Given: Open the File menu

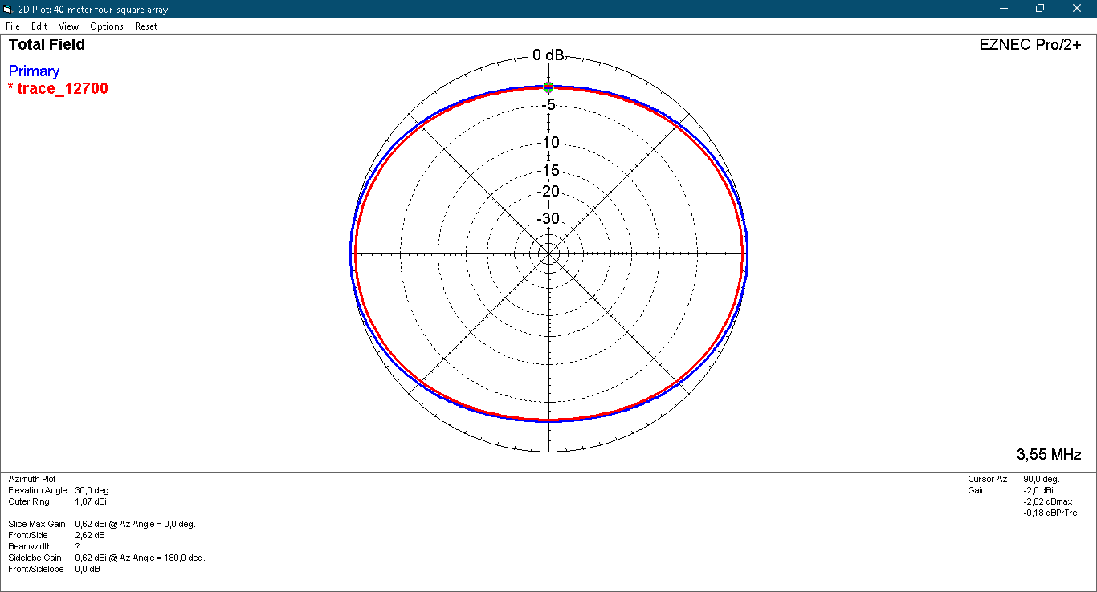Looking at the screenshot, I should [12, 26].
